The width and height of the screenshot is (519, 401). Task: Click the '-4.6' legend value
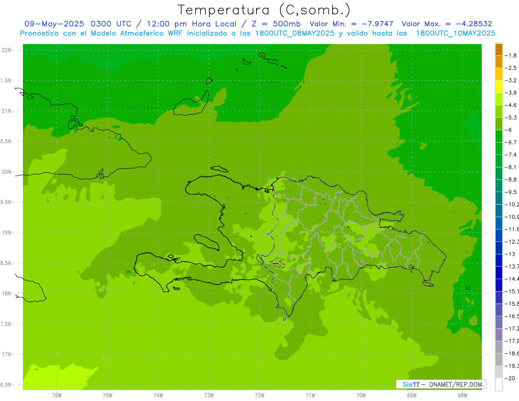tap(511, 105)
